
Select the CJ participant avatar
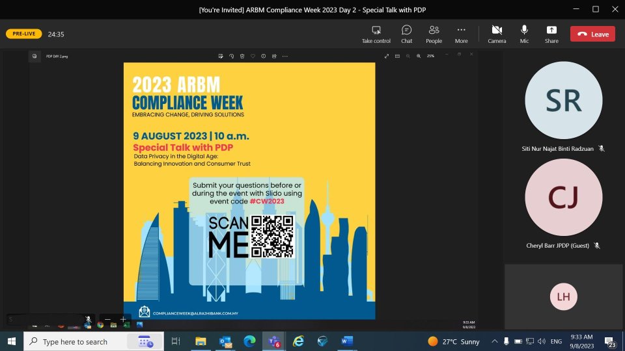coord(563,197)
